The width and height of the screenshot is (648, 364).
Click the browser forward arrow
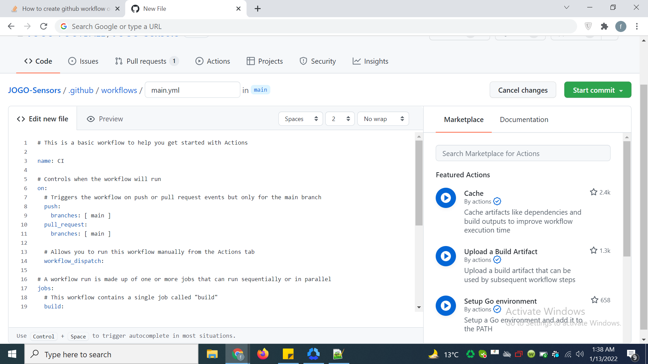(27, 26)
